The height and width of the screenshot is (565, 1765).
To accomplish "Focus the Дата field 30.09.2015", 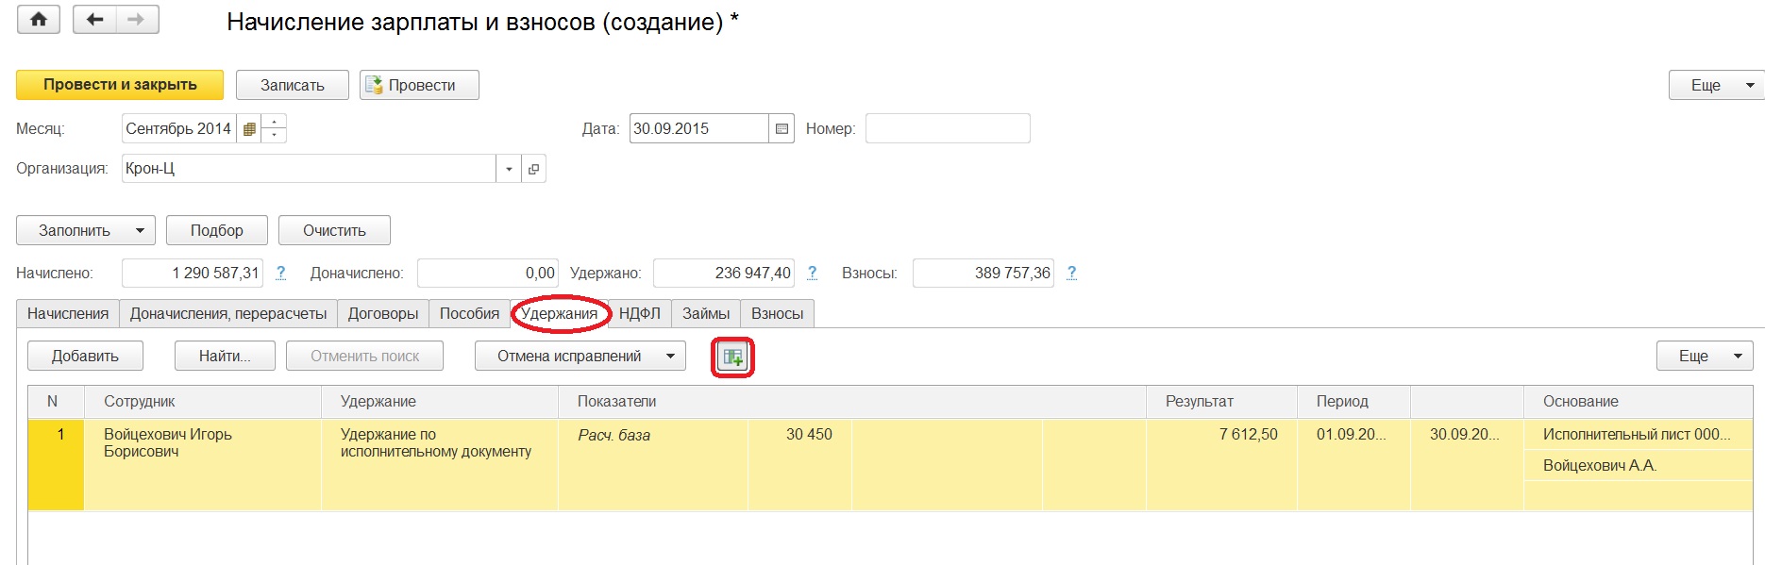I will point(698,129).
